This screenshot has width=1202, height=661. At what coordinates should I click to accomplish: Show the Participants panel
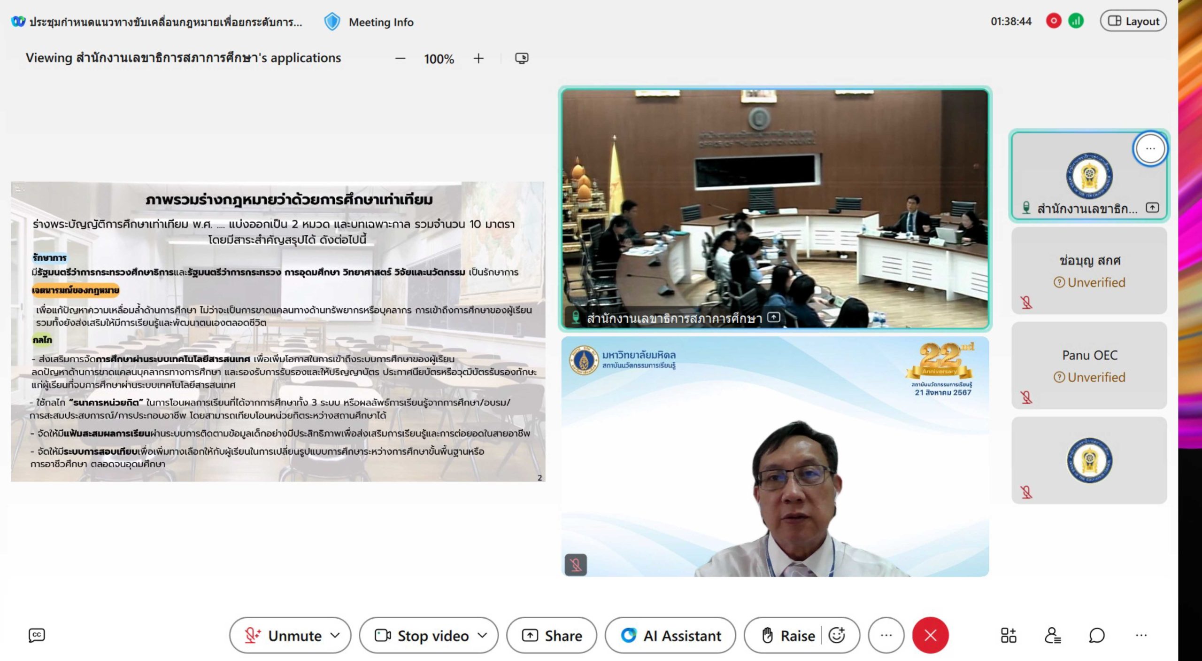(x=1052, y=635)
